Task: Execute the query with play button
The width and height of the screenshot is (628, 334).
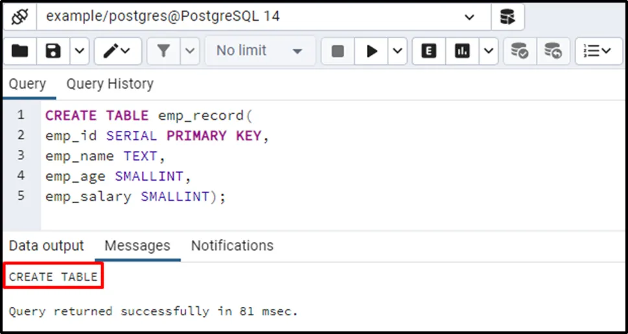Action: point(372,50)
